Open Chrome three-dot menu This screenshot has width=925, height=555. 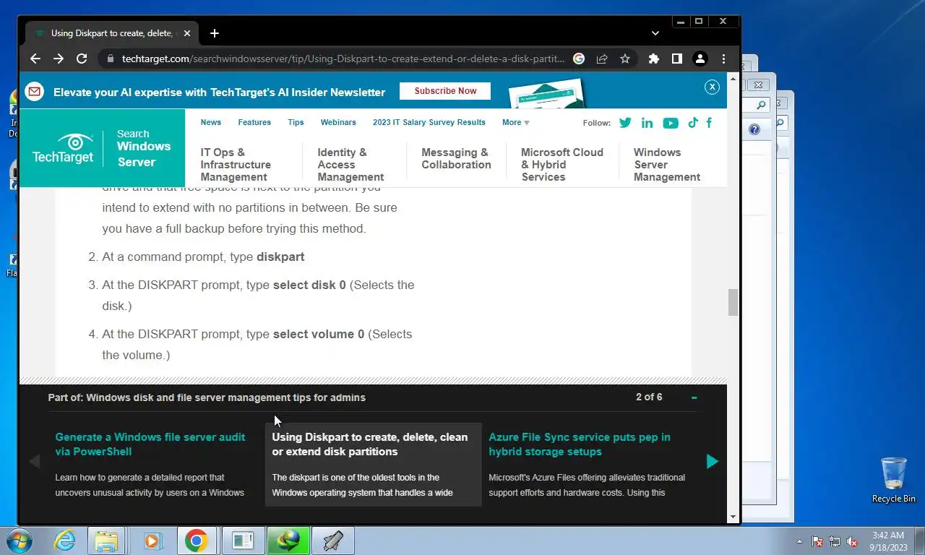[x=723, y=59]
